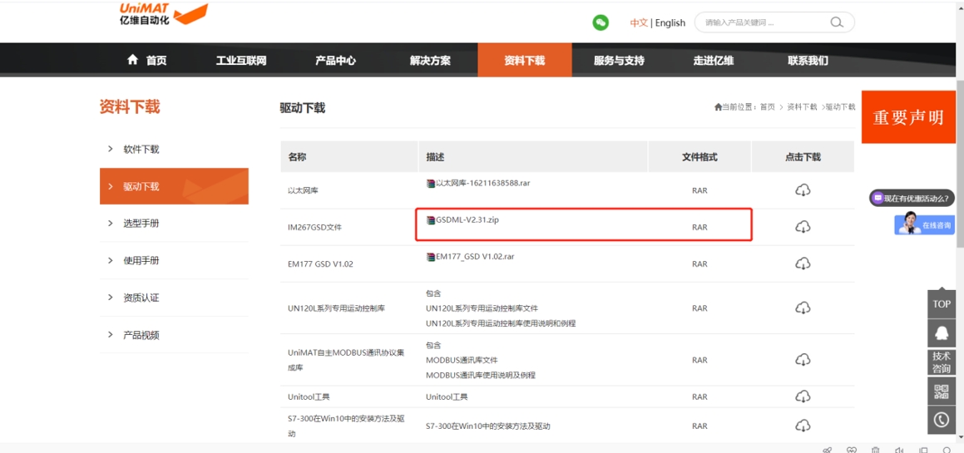Click download icon for EM177 GSD V1.02
Screen dimensions: 964x453
pyautogui.click(x=803, y=263)
